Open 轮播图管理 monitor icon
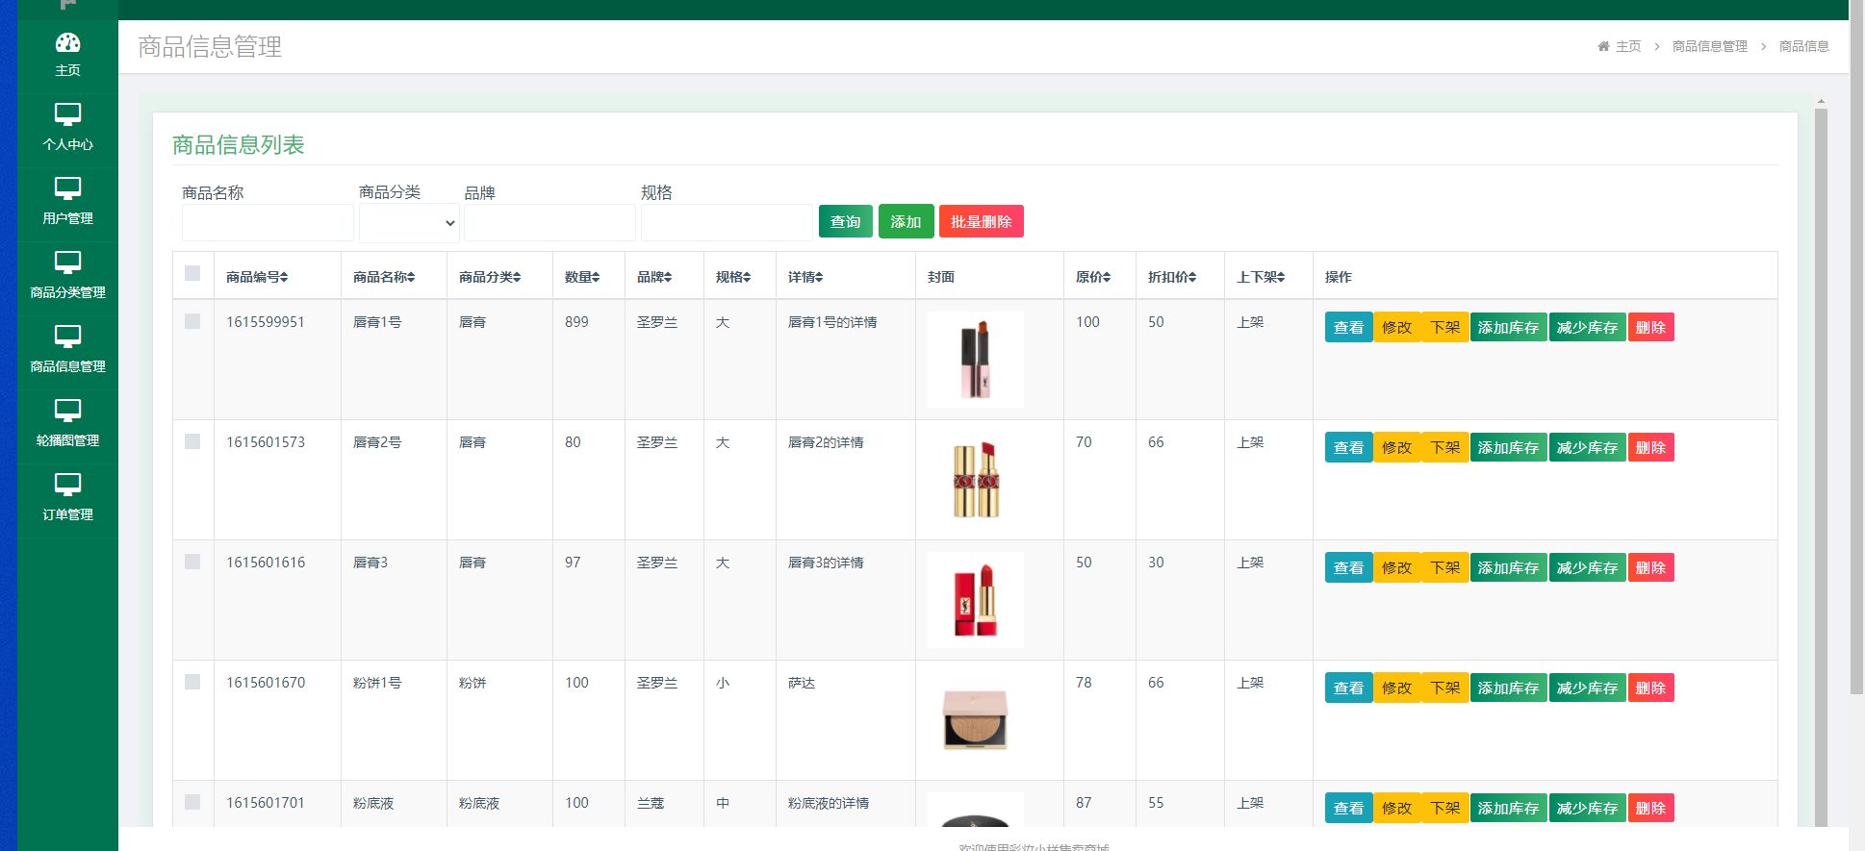 pyautogui.click(x=67, y=411)
